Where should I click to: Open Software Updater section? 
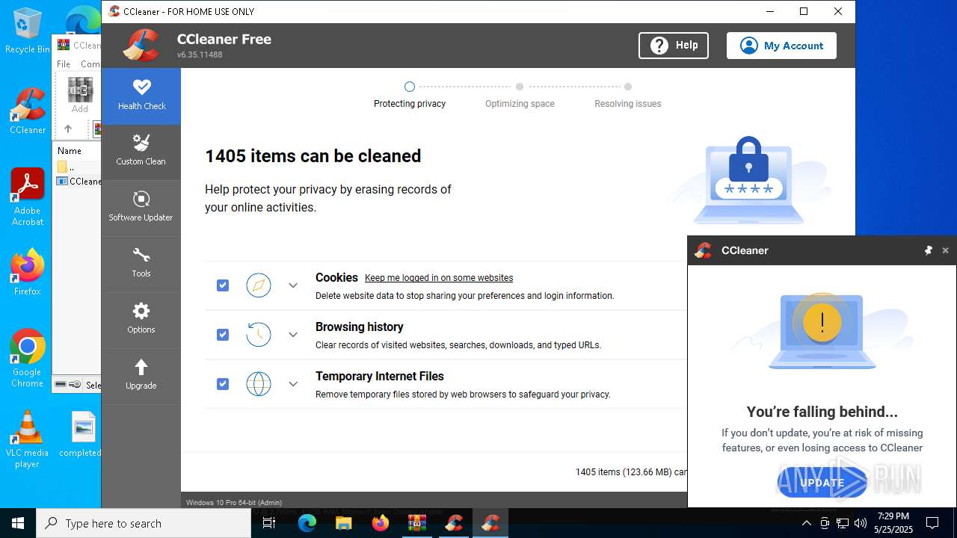141,208
